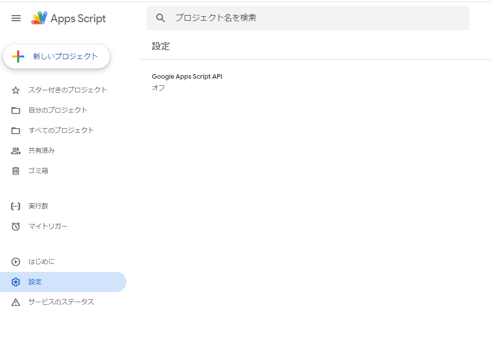Switch to the 設定 section
Viewport: 491px width, 337px height.
[35, 282]
